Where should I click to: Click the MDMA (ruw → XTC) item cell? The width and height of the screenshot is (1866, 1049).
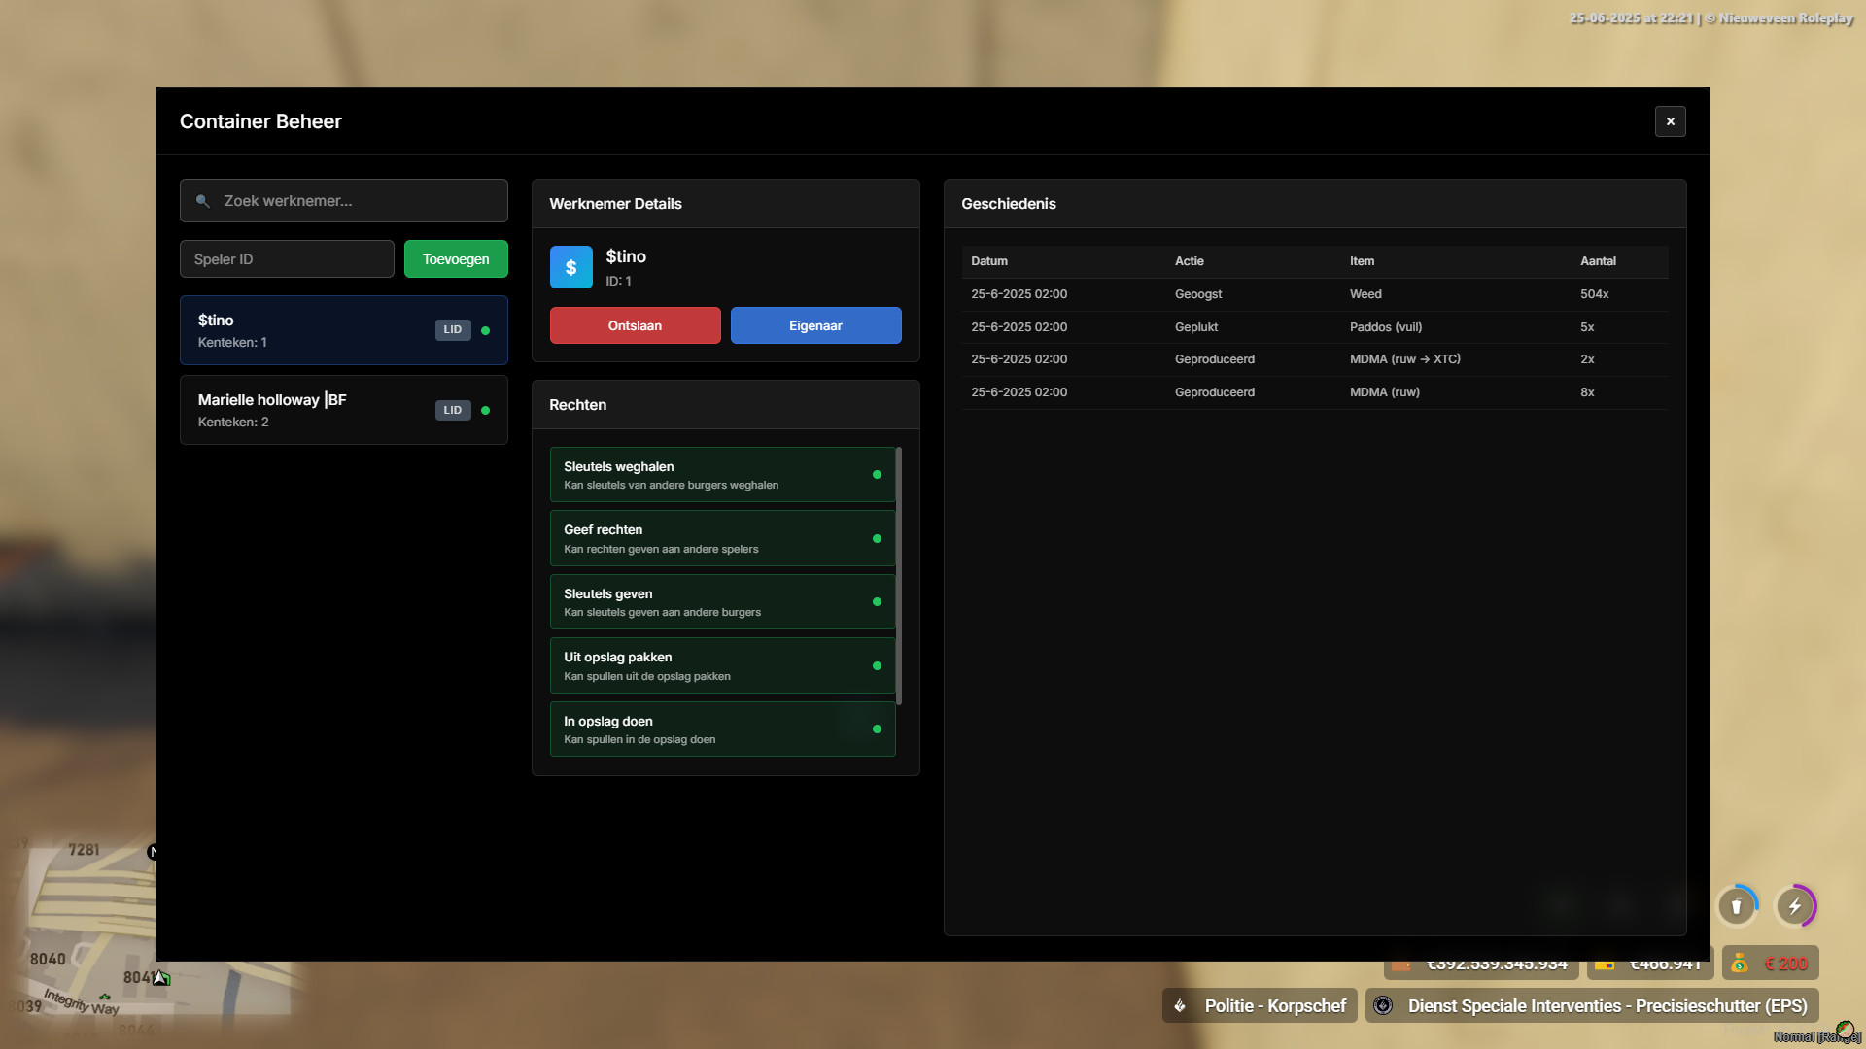point(1405,359)
